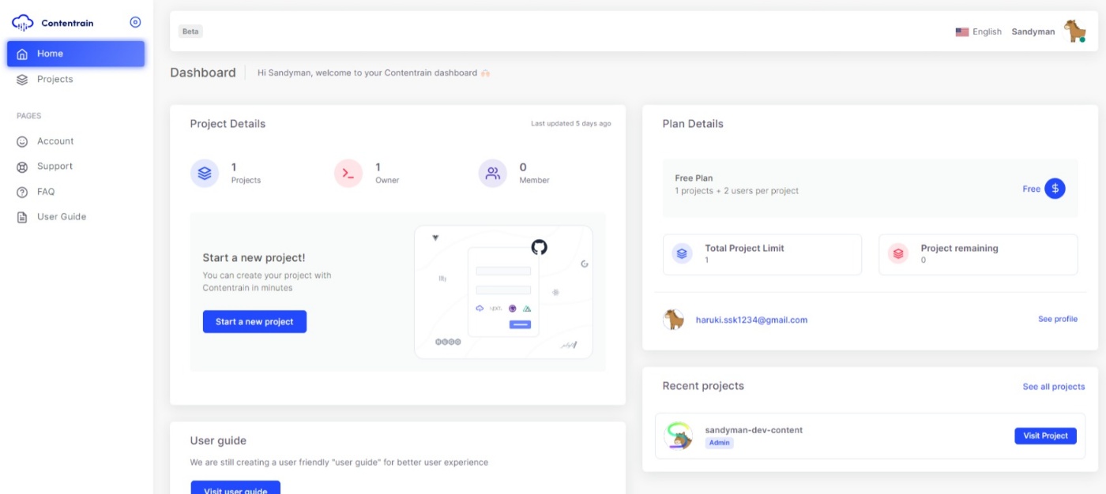The image size is (1106, 494).
Task: Click the Free Plan heading text
Action: click(694, 178)
